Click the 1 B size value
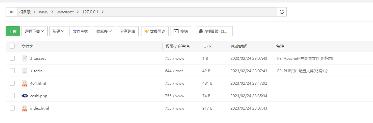The width and height of the screenshot is (373, 123). [x=205, y=58]
